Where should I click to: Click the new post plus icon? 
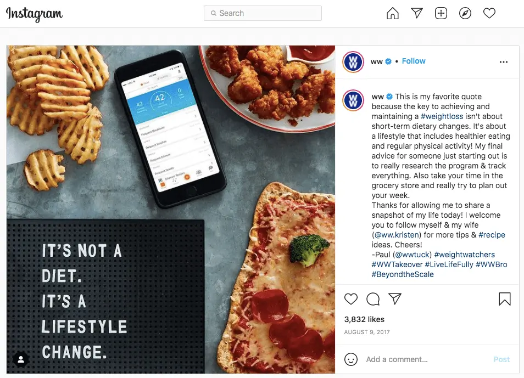point(441,13)
